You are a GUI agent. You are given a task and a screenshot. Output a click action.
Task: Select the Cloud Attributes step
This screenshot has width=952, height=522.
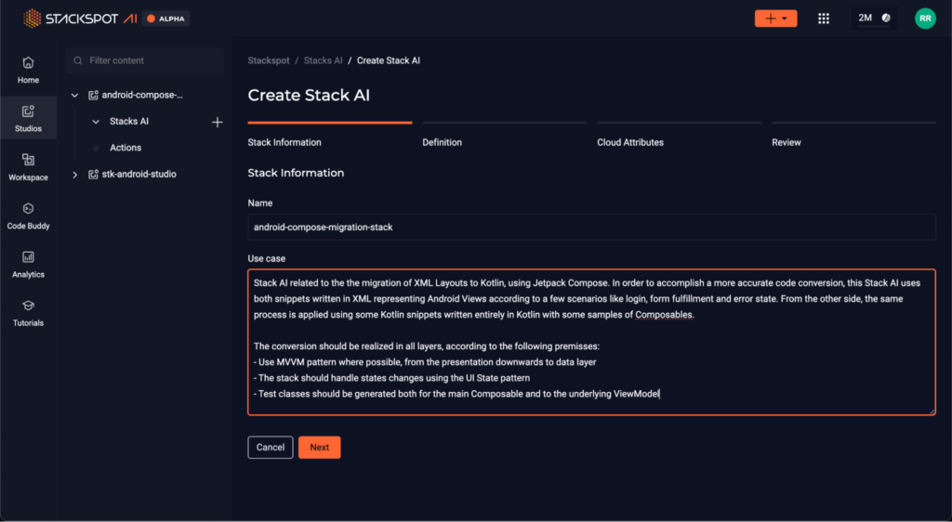(x=679, y=134)
